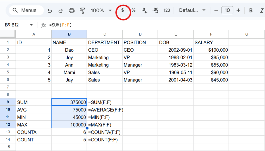Select column F header
Screen dimensions: 265x151
click(x=211, y=34)
